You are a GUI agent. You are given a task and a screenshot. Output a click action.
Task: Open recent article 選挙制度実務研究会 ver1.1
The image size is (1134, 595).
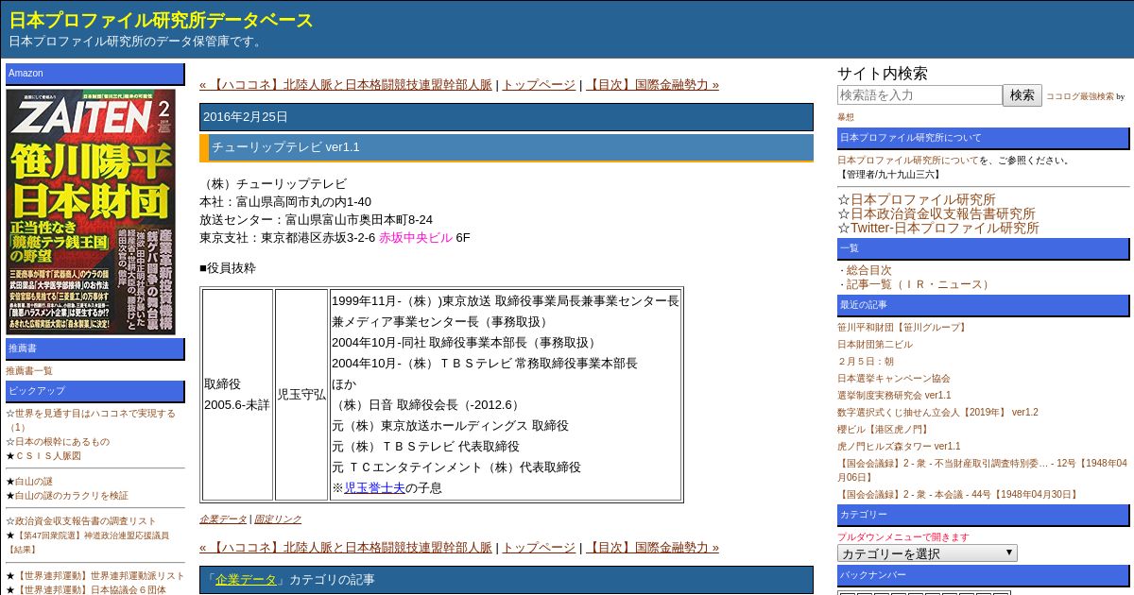894,396
